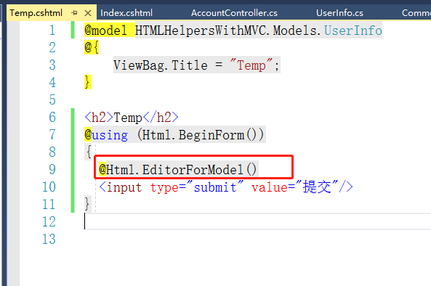Click the 提交 value text in input tag
Viewport: 431px width, 286px height.
click(x=317, y=187)
